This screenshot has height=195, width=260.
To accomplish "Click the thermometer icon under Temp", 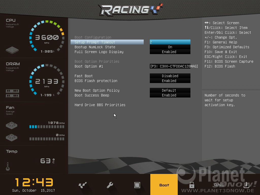I will [8, 167].
